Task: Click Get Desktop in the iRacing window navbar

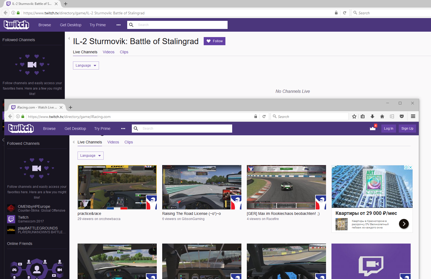Action: click(75, 129)
